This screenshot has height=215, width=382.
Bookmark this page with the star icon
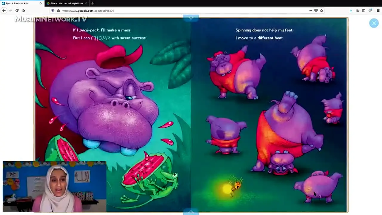321,10
